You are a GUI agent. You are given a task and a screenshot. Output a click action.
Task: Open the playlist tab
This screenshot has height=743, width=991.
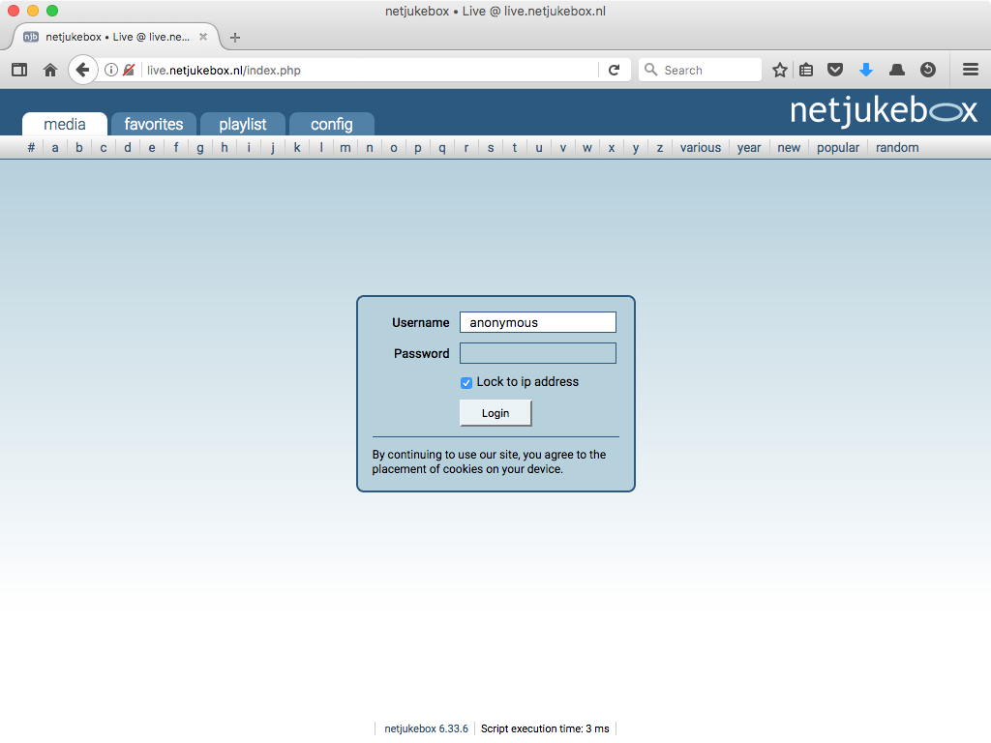point(243,124)
